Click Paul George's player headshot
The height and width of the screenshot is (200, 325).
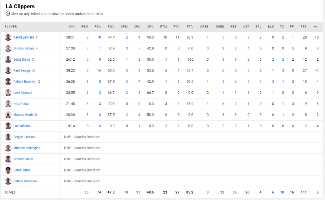pyautogui.click(x=8, y=70)
